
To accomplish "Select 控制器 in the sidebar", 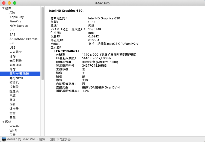I will pos(14,87).
